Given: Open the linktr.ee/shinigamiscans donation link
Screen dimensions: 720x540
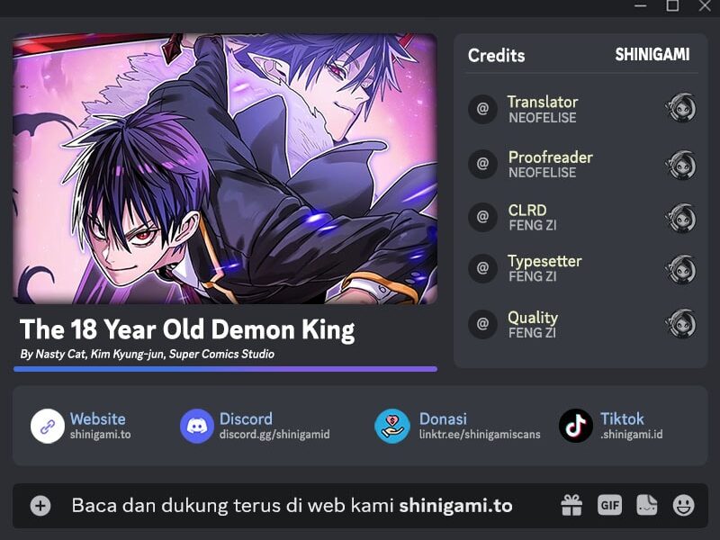Looking at the screenshot, I should click(480, 435).
